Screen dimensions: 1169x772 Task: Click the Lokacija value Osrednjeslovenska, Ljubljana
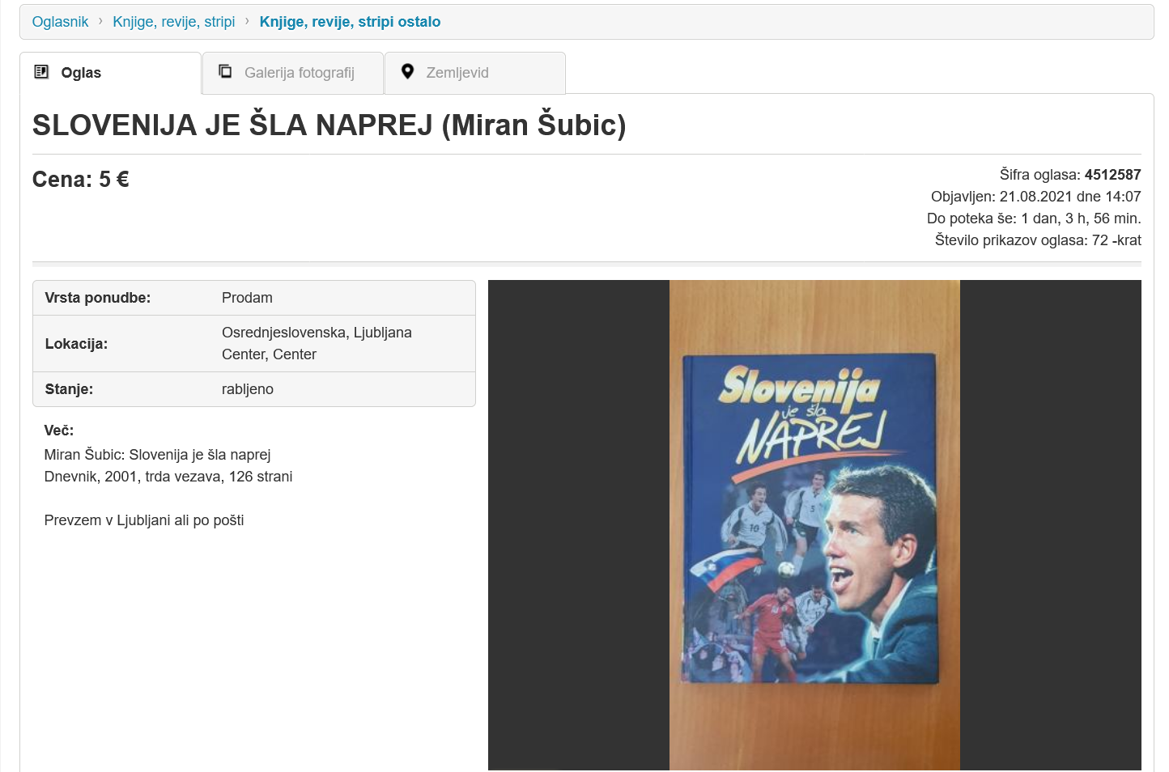(317, 333)
